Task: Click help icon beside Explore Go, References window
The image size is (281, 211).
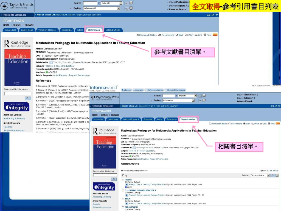Action: [131, 8]
